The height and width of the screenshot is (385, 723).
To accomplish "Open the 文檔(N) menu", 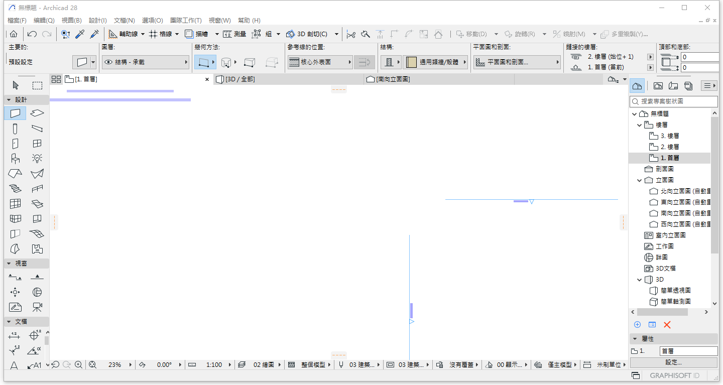I will coord(125,21).
